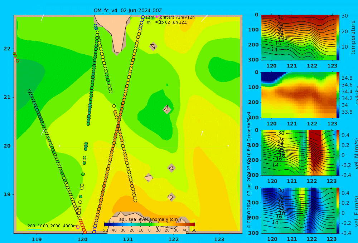
Task: Click the 34.8 tick on the salinity scale
Action: (x=347, y=78)
